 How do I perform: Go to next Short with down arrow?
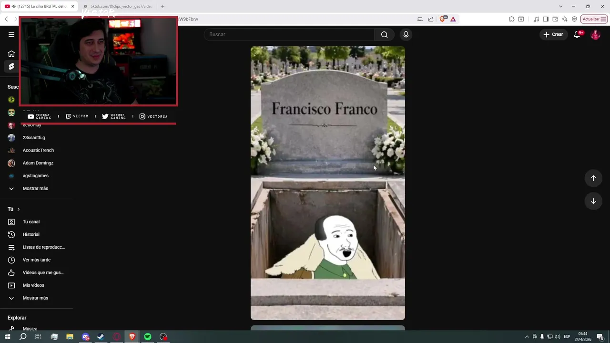pos(593,201)
